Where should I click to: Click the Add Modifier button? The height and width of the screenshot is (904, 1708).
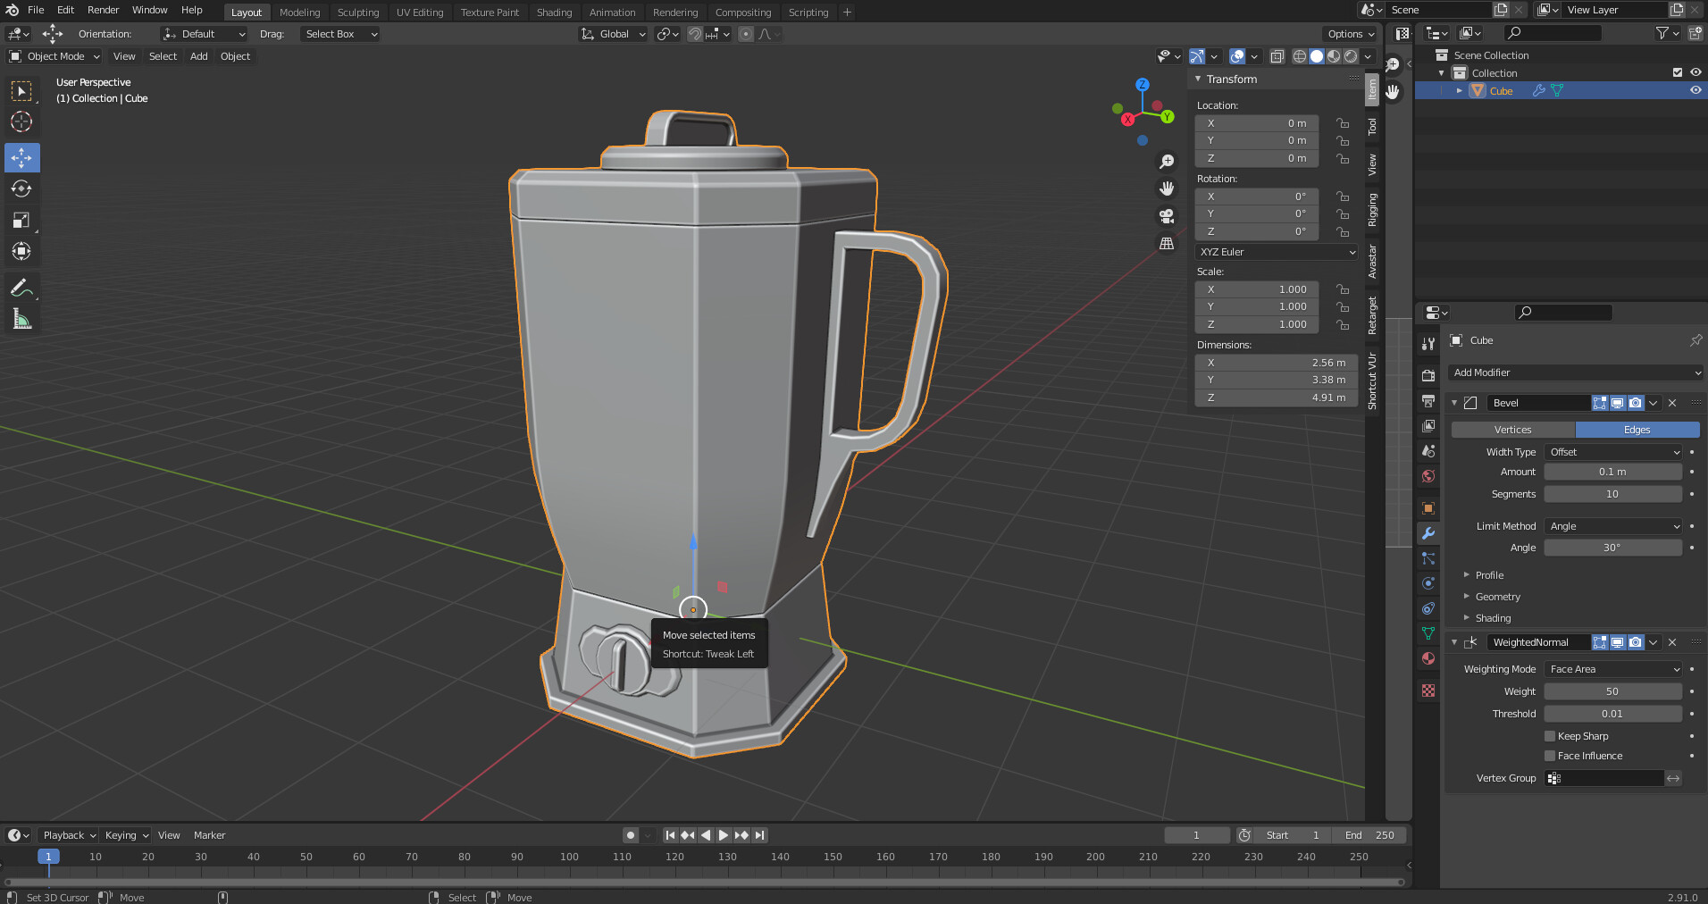tap(1575, 372)
